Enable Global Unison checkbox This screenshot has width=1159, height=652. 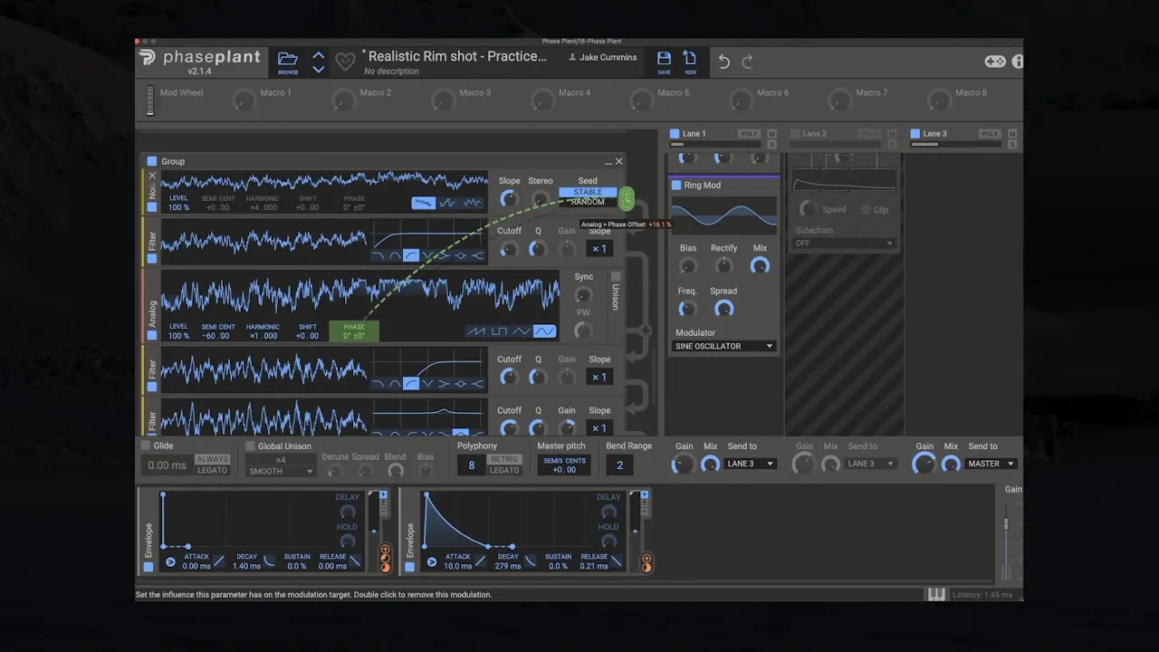(251, 446)
